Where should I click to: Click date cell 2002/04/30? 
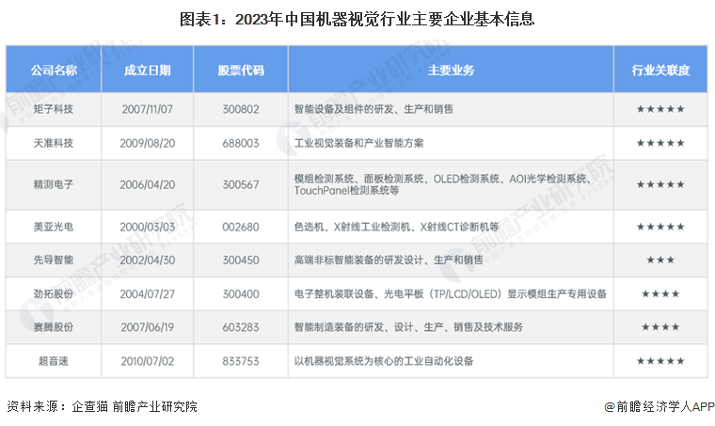[x=148, y=260]
